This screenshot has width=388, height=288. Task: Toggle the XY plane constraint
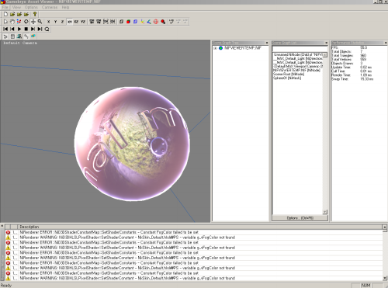(70, 22)
